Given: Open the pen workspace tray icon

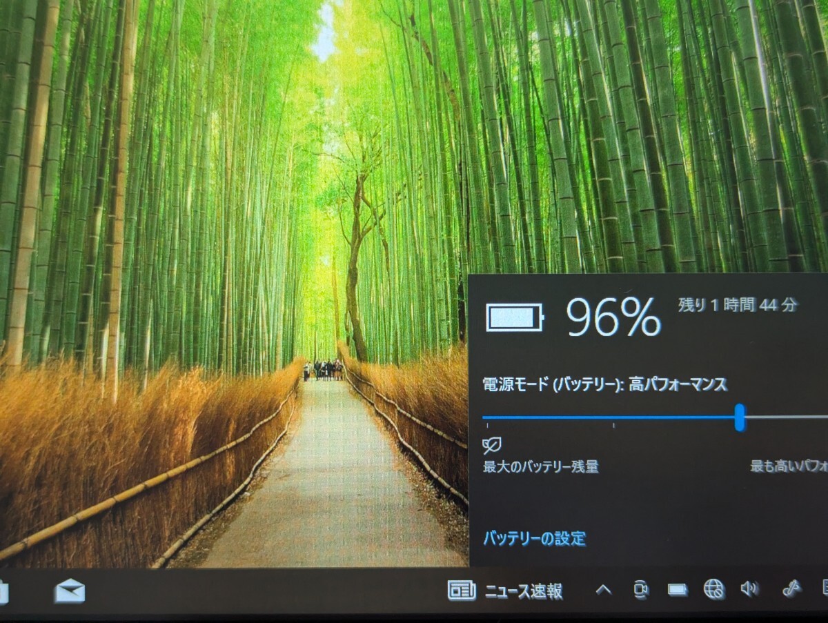Looking at the screenshot, I should pos(791,589).
